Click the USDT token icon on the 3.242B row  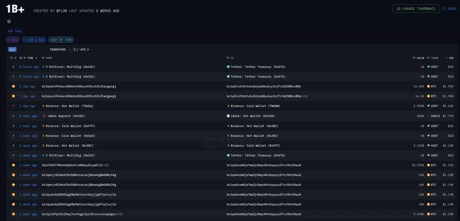429,145
